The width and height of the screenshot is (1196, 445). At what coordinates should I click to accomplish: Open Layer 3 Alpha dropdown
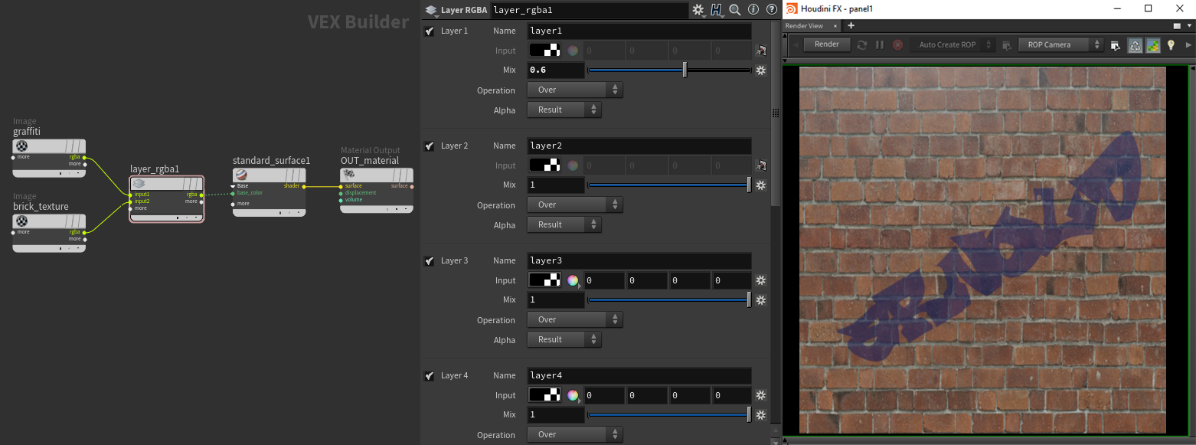pyautogui.click(x=564, y=339)
